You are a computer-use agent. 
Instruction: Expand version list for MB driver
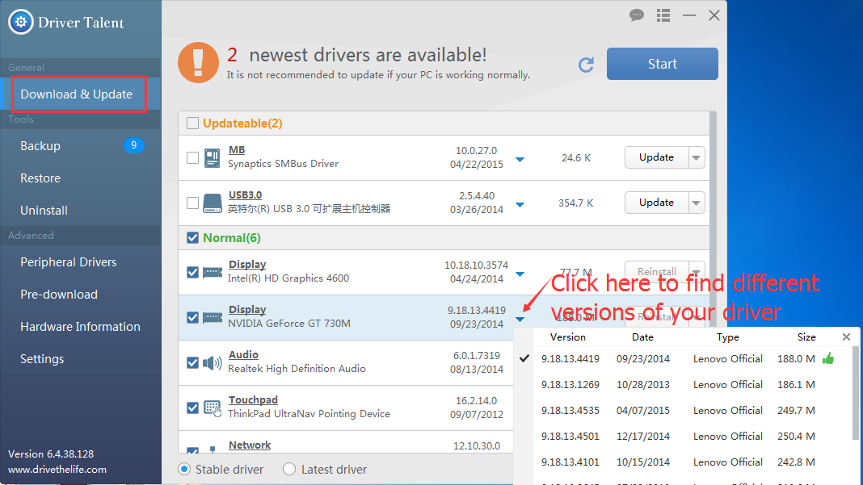click(520, 159)
